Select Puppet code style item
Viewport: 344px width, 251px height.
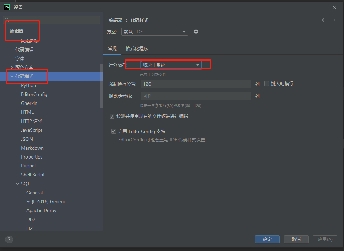29,166
